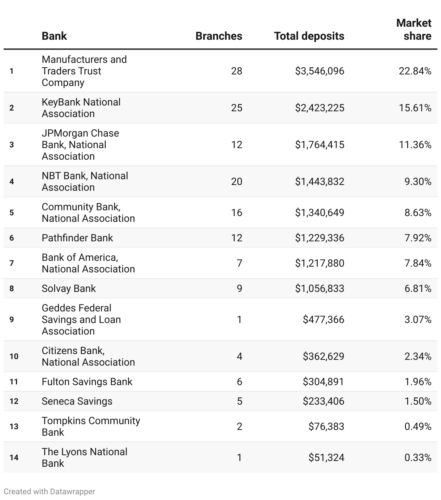Click the Branches column header
The height and width of the screenshot is (500, 441).
(219, 36)
